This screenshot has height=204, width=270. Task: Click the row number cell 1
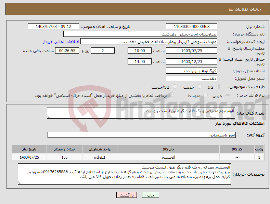point(259,157)
